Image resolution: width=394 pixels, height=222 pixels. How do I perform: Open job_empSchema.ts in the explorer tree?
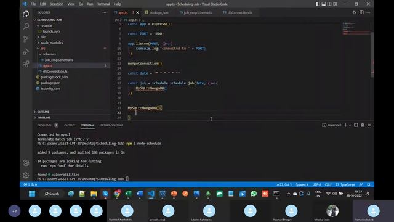(x=71, y=60)
